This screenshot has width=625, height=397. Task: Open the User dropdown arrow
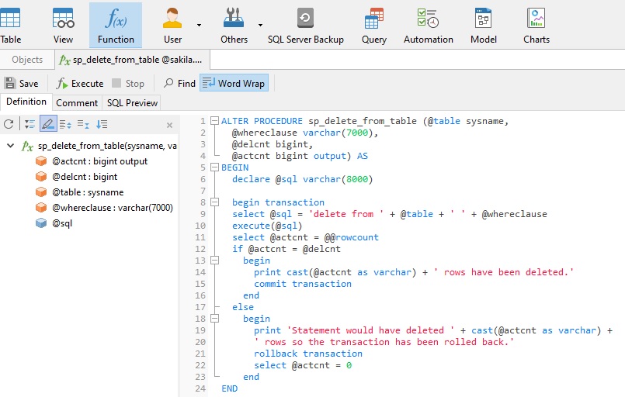pyautogui.click(x=199, y=25)
